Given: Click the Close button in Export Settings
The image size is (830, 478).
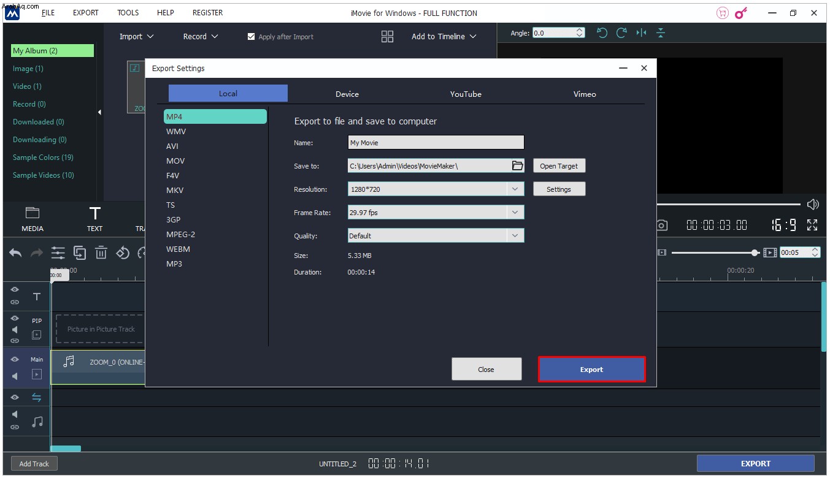Looking at the screenshot, I should click(486, 369).
